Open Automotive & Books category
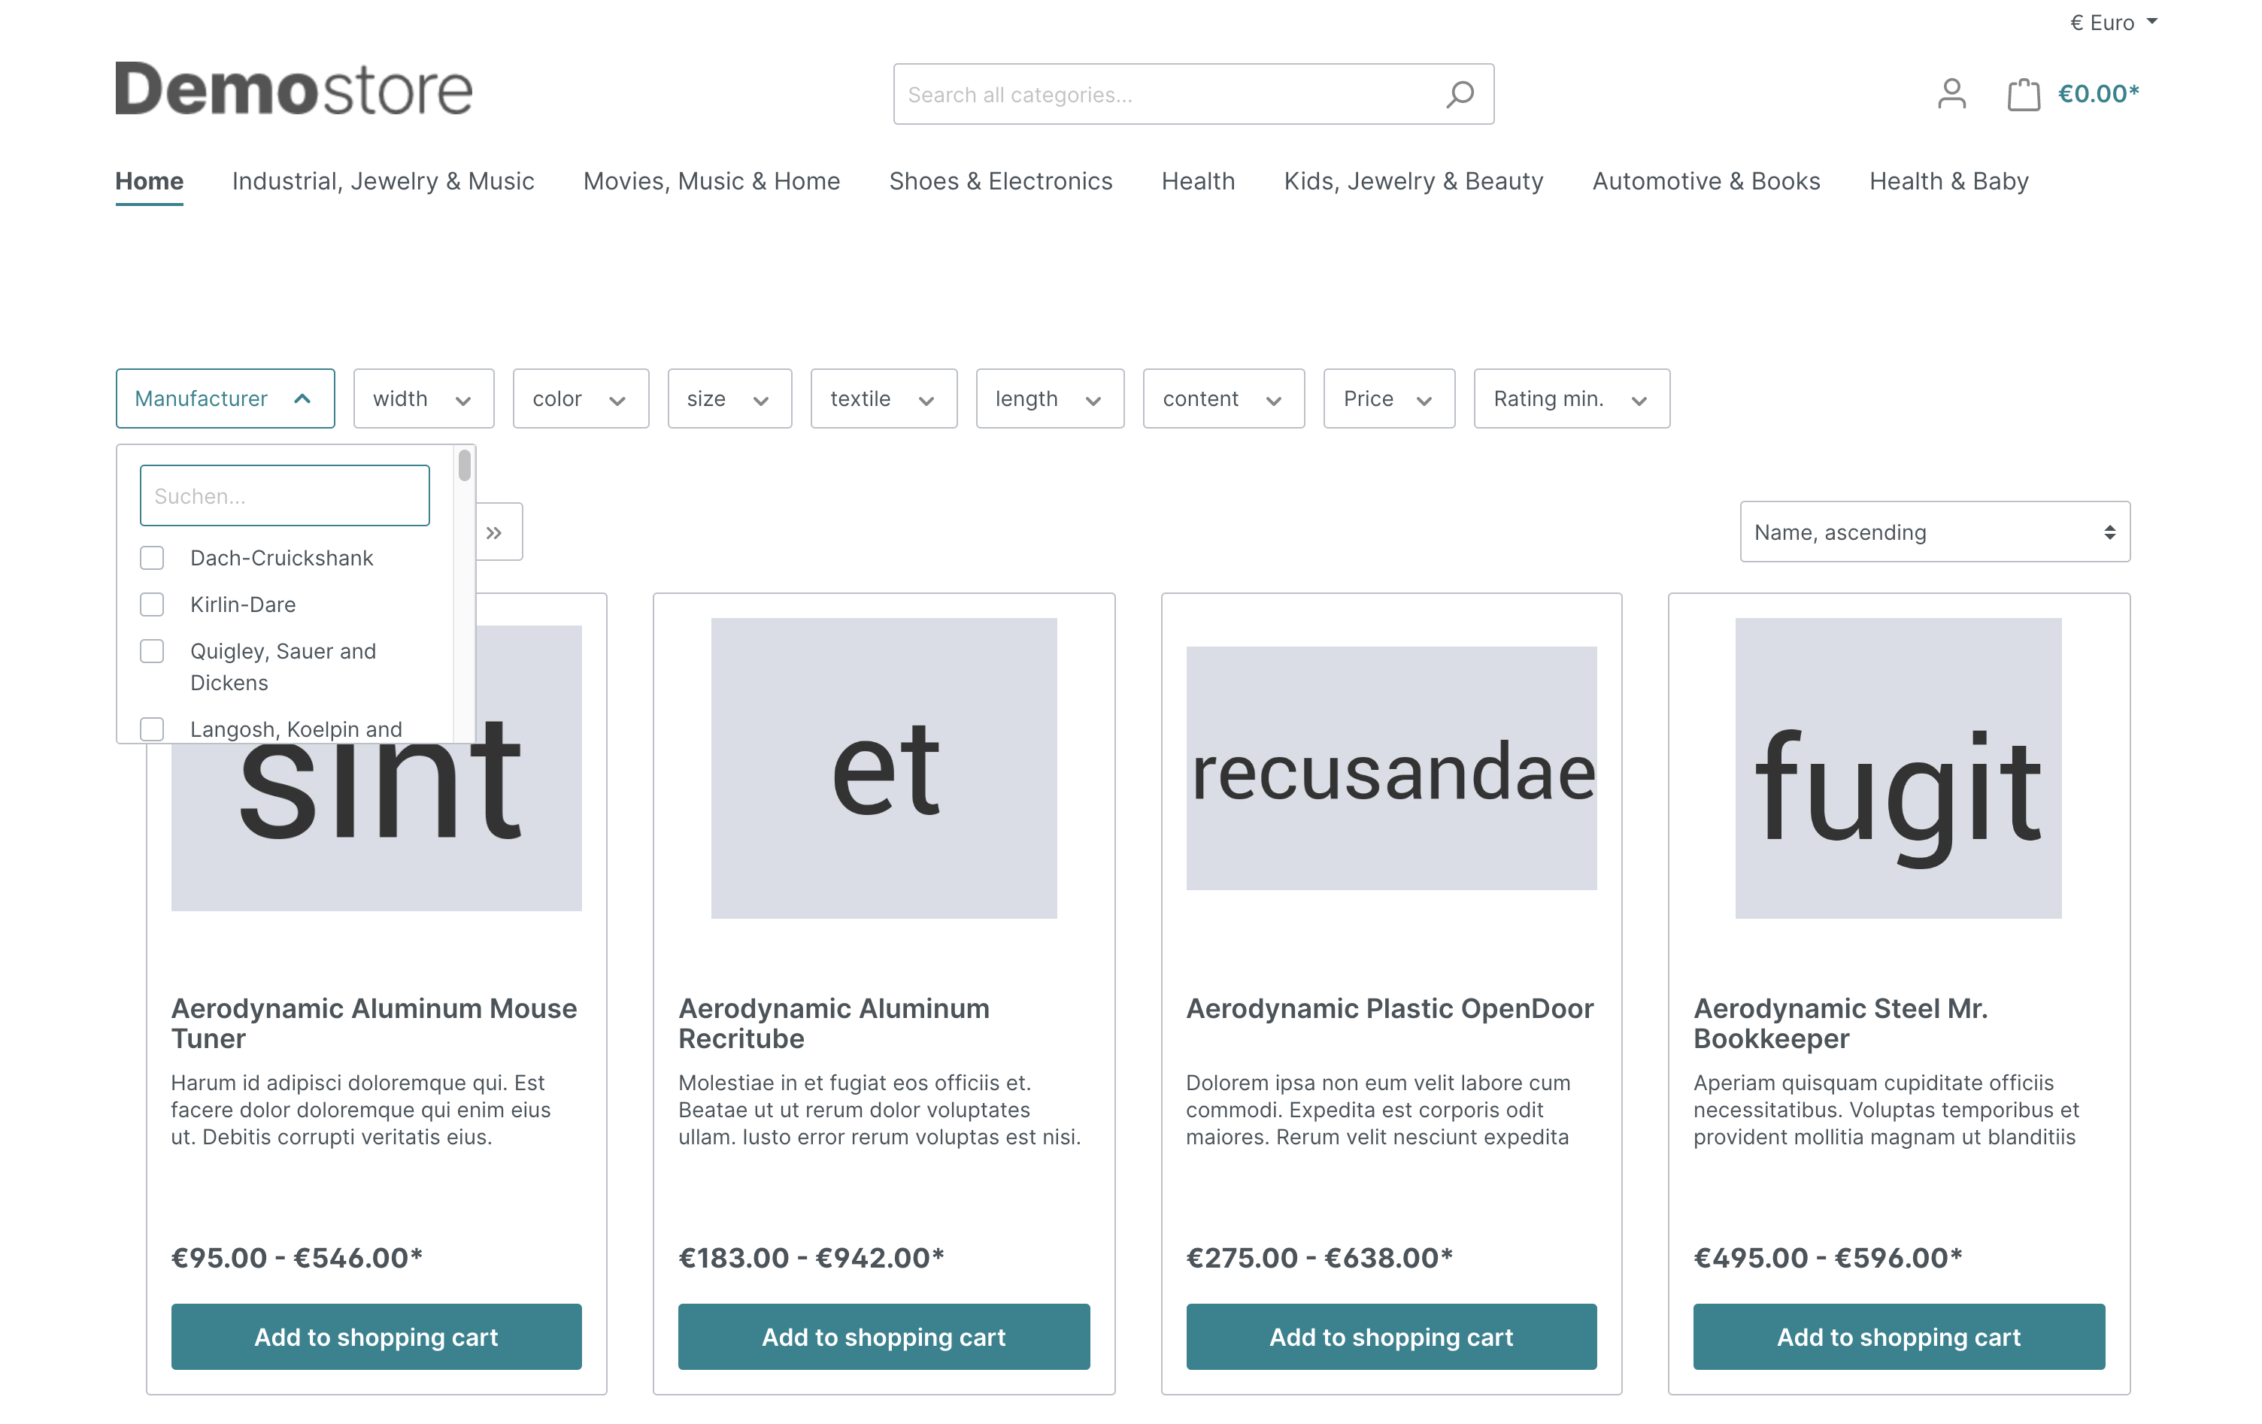 coord(1706,180)
